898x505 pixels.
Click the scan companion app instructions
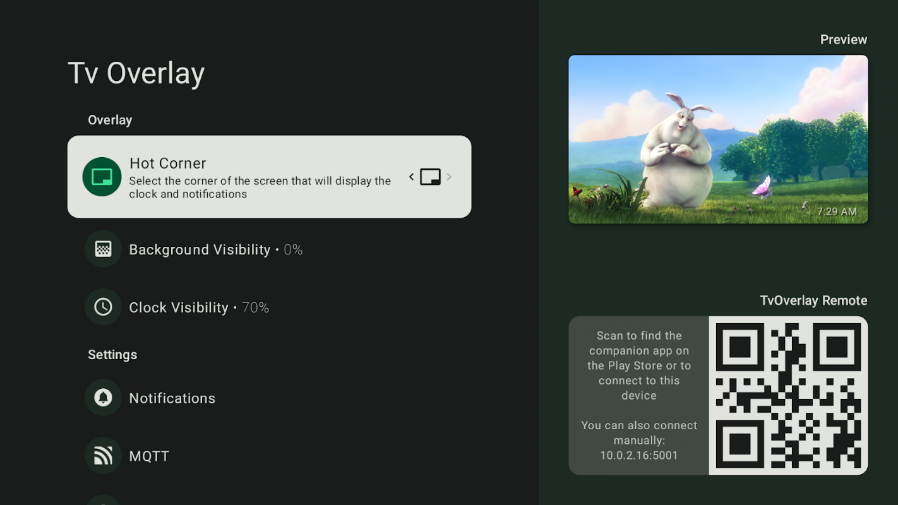639,365
